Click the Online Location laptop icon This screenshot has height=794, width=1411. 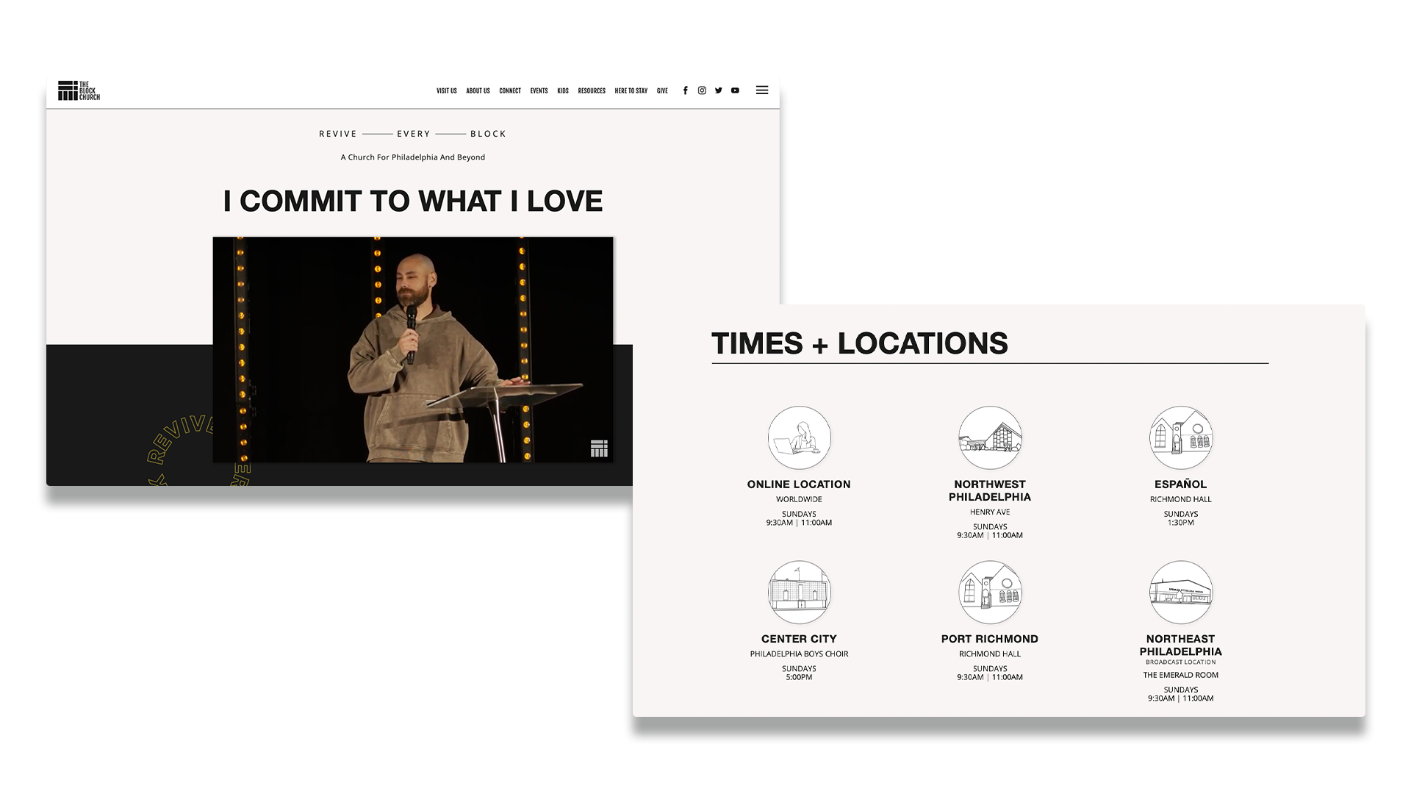pos(799,437)
